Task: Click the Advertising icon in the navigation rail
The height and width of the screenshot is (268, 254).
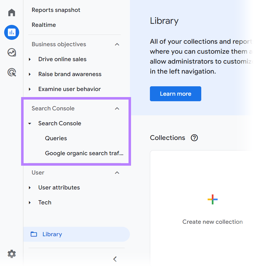Action: 11,72
